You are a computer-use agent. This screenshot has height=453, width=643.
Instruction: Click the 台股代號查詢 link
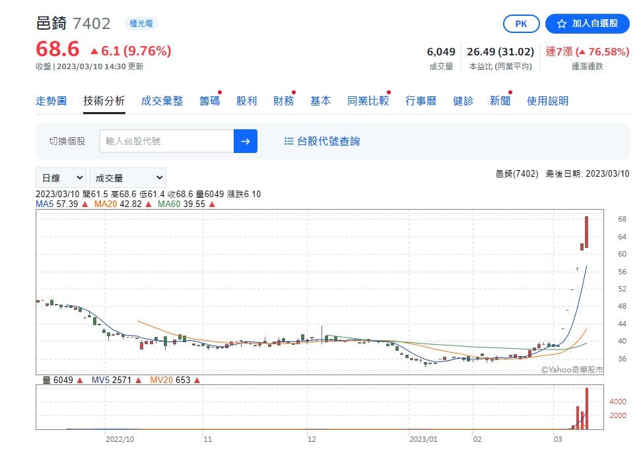[328, 141]
